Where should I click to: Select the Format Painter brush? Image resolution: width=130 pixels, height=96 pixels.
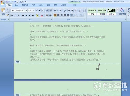pyautogui.click(x=8, y=15)
